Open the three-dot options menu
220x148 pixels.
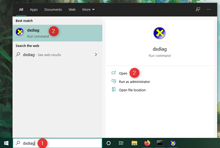(x=209, y=9)
